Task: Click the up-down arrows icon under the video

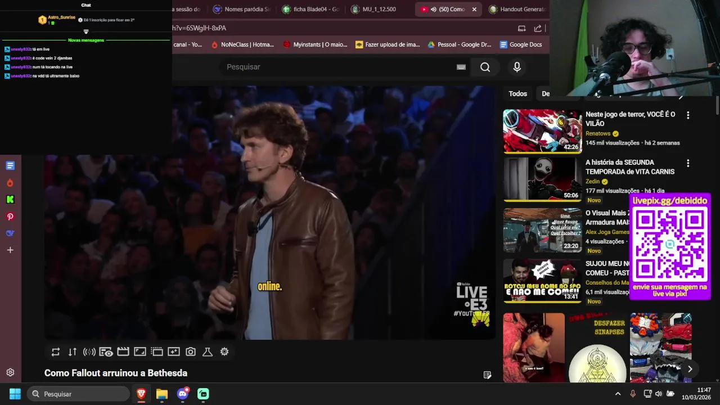Action: (73, 352)
